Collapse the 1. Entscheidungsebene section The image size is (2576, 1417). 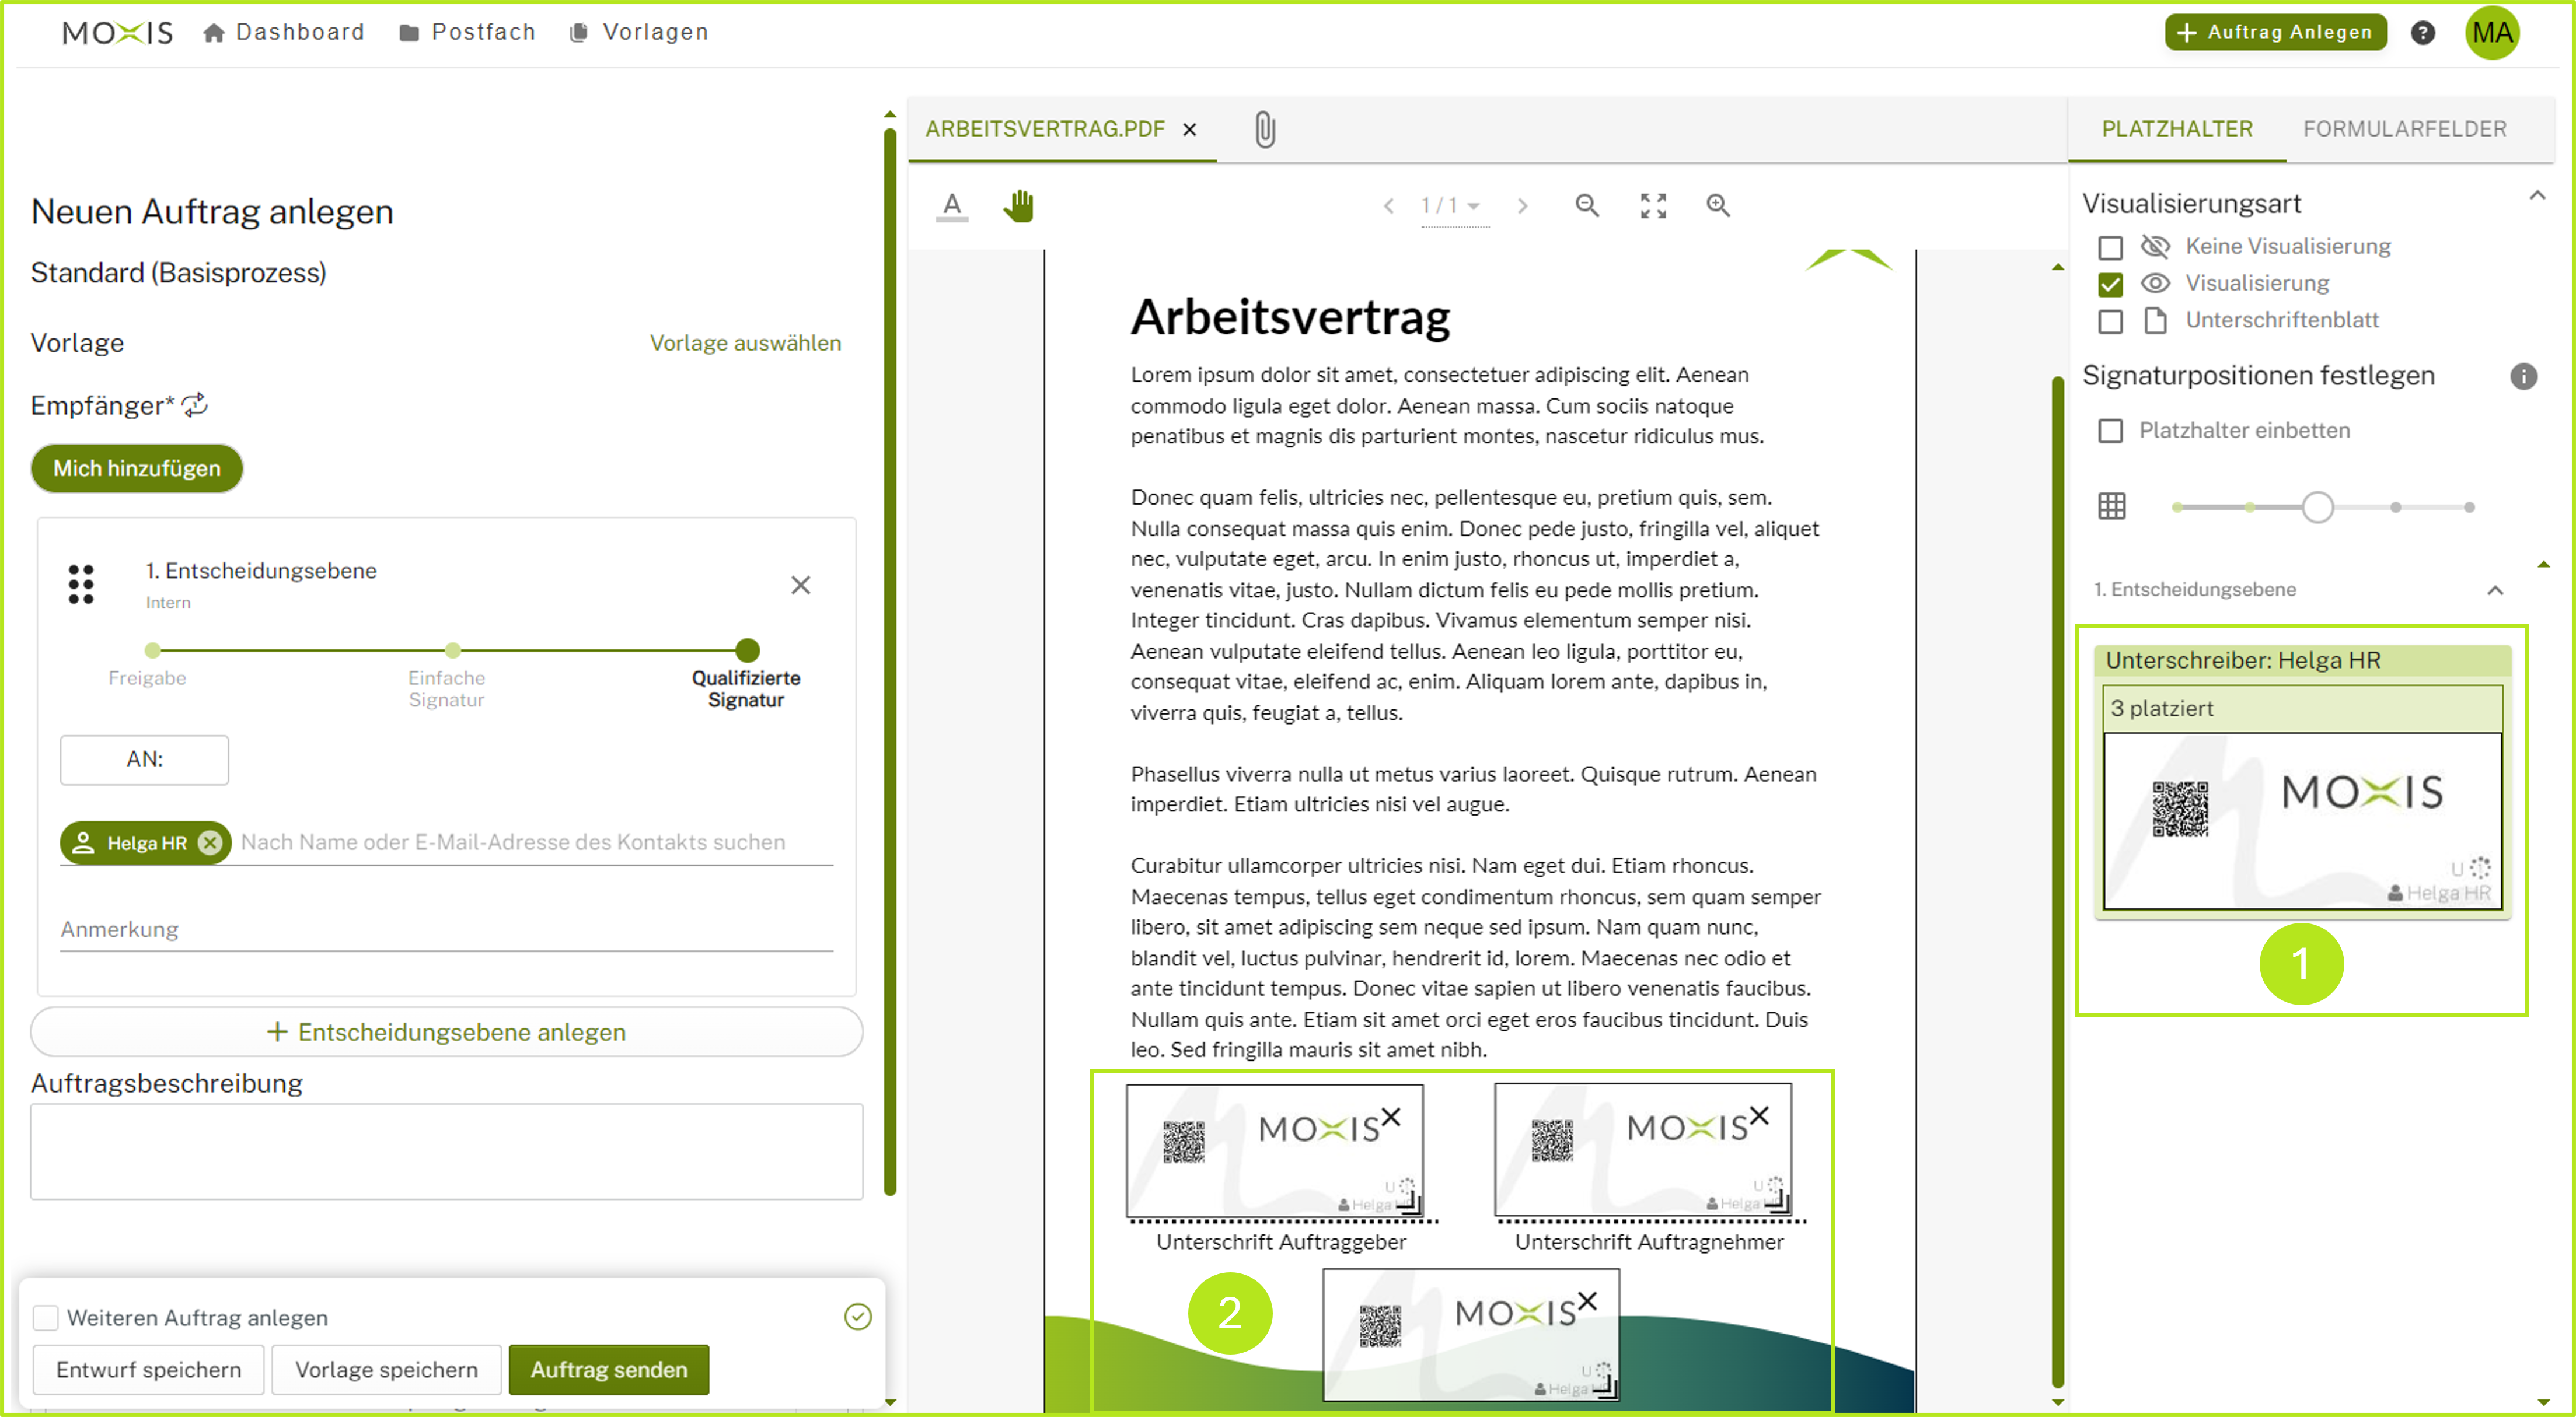click(x=2496, y=590)
